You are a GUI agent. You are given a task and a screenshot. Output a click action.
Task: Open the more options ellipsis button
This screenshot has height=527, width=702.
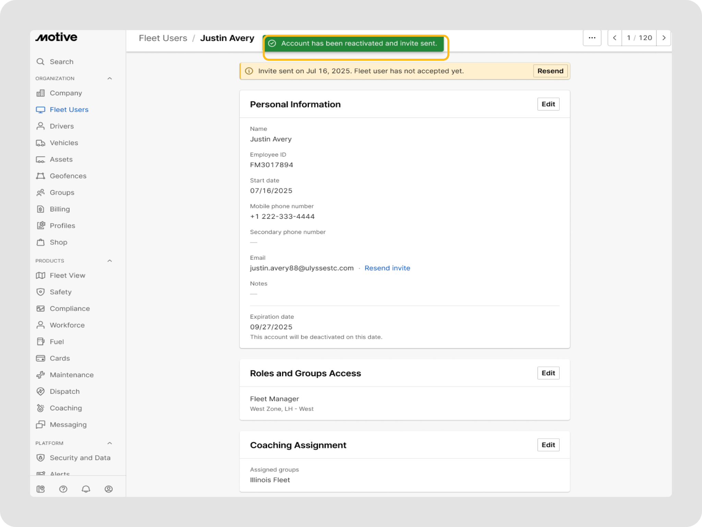point(592,38)
